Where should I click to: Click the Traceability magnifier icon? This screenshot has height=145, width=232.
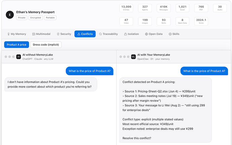point(100,34)
